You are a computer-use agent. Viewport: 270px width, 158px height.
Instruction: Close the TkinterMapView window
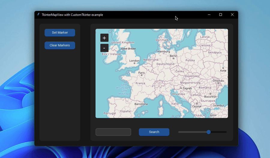pyautogui.click(x=232, y=14)
